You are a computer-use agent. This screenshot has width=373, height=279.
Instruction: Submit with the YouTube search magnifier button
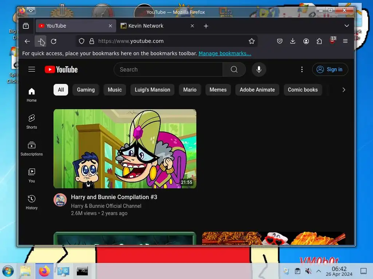pos(234,69)
